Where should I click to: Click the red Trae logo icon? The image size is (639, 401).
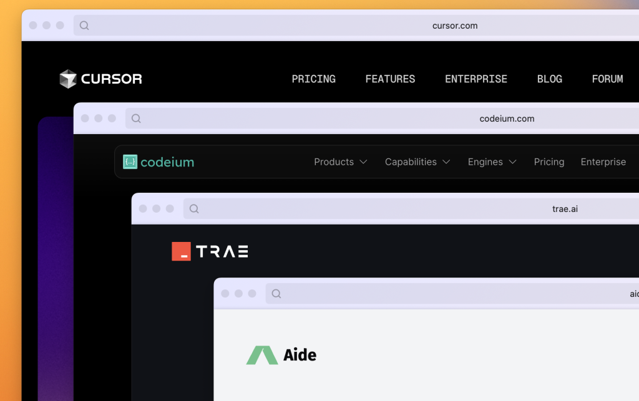coord(181,251)
